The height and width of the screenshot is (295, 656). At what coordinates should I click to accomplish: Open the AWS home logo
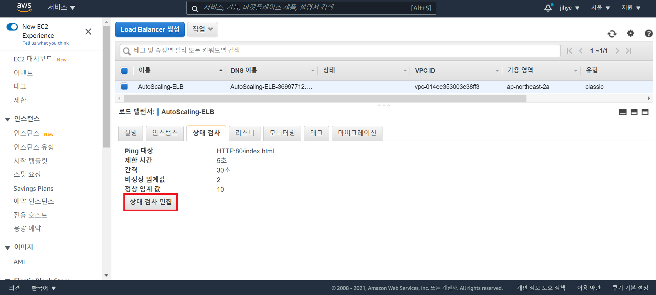click(24, 8)
